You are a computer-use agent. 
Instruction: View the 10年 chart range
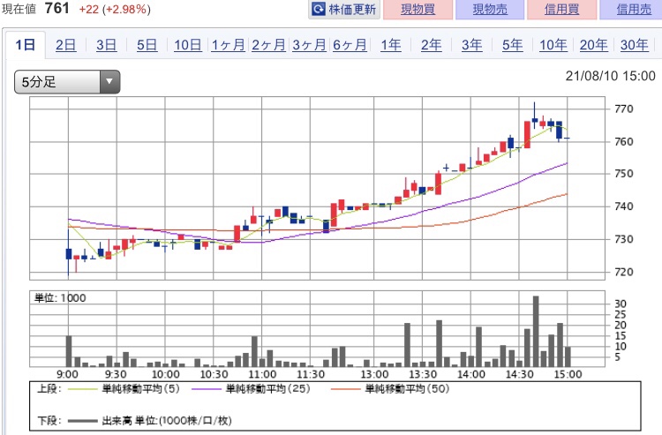tap(553, 44)
